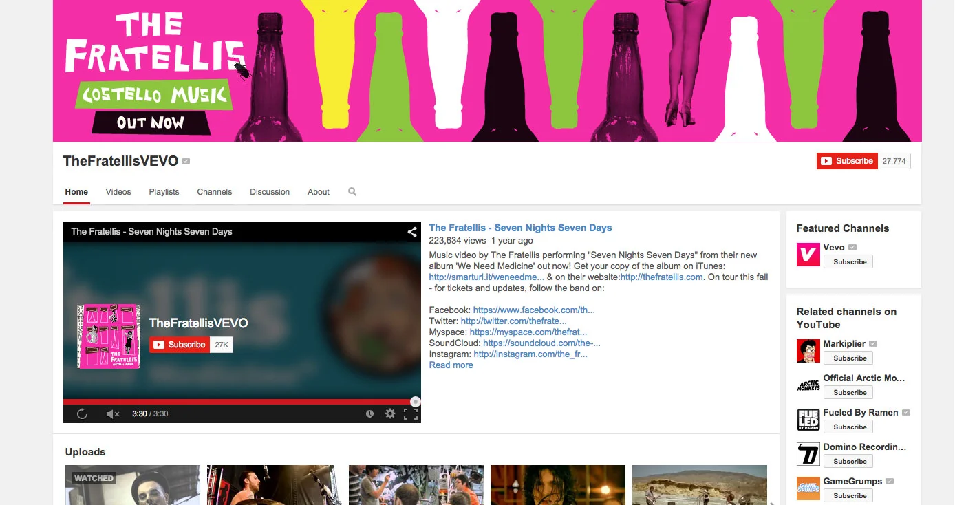
Task: Click the Subscribe button inside the video player
Action: coord(179,345)
